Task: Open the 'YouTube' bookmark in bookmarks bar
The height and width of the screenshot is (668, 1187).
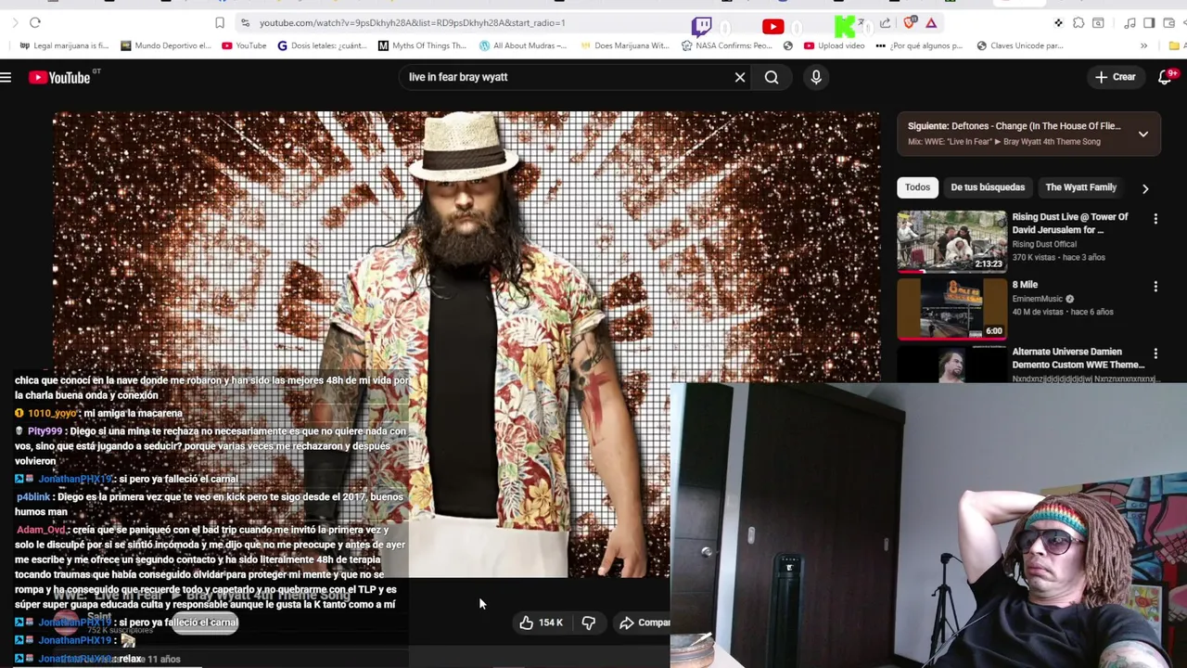Action: click(x=244, y=45)
